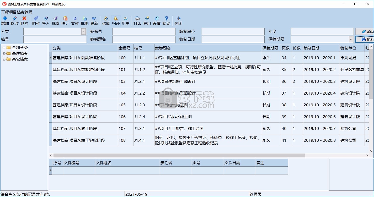Screen dimensions: 374x197
Task: Click ##项目给排水施工图 cell
Action: [x=208, y=117]
